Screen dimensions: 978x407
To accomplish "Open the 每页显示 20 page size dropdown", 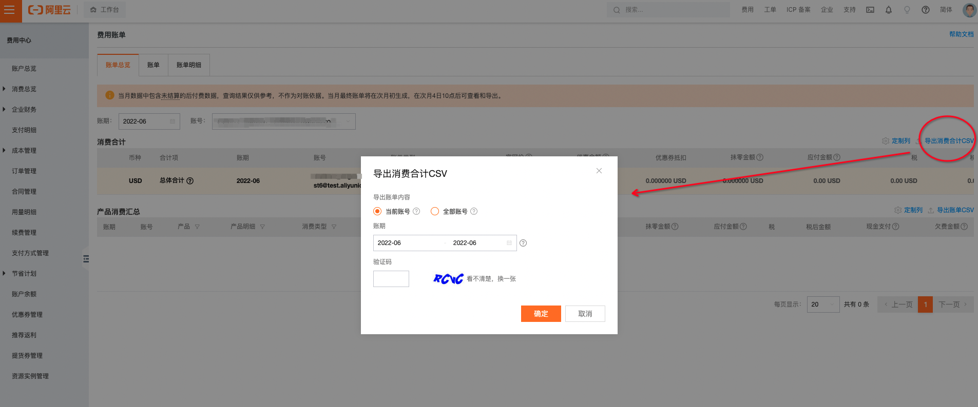I will [x=823, y=304].
